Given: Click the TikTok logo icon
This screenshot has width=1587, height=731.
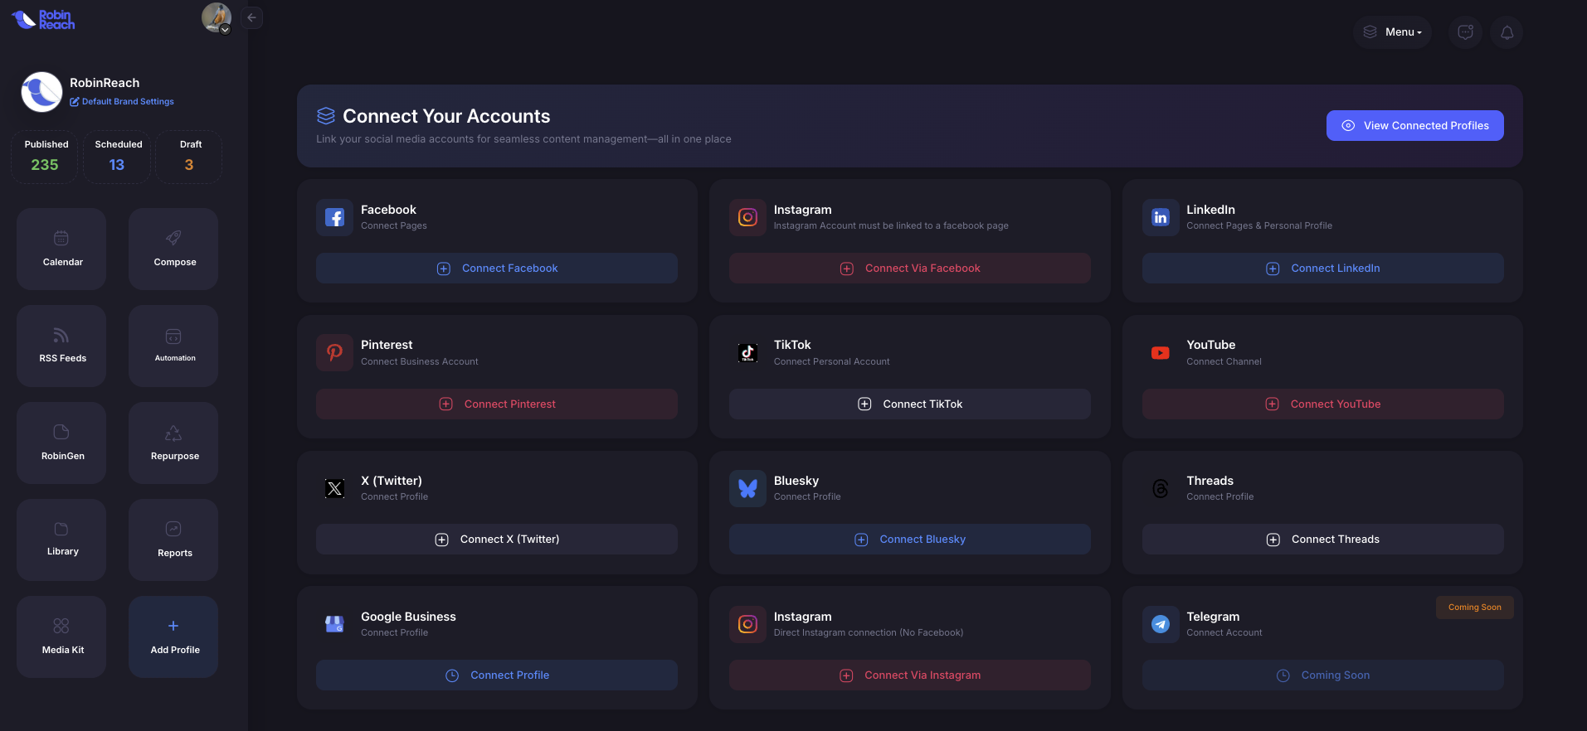Looking at the screenshot, I should click(747, 352).
